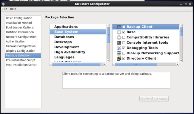Select the Desktops category
The width and height of the screenshot is (194, 114).
(x=78, y=42)
